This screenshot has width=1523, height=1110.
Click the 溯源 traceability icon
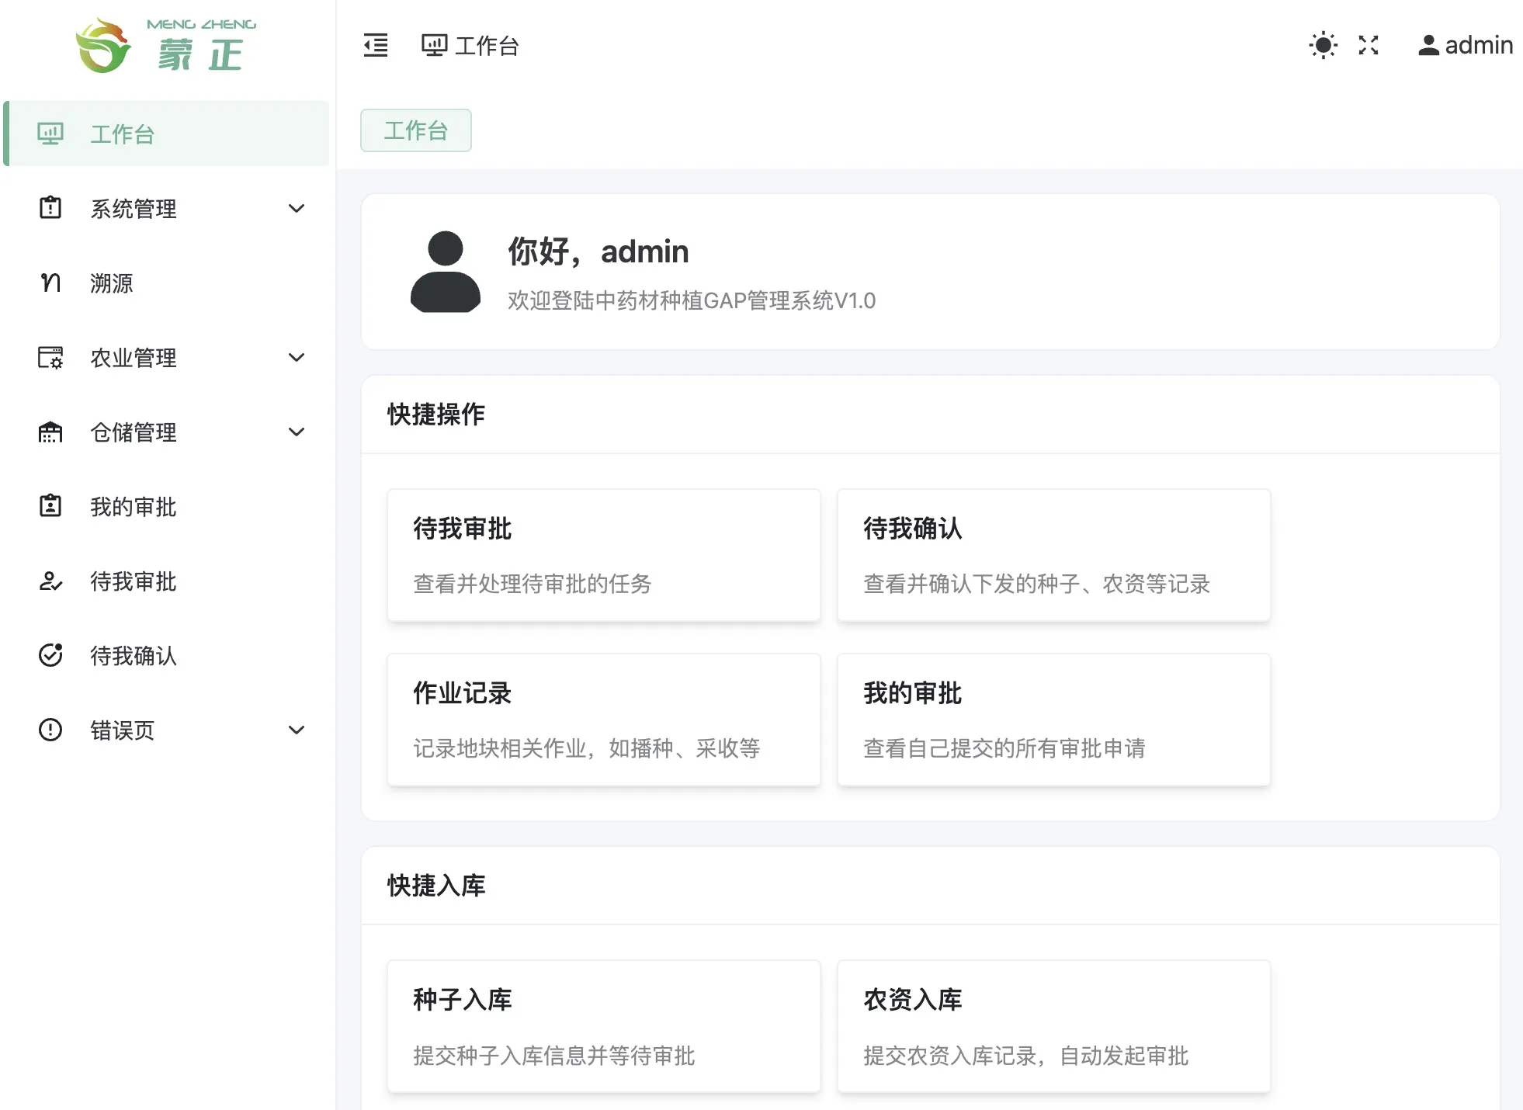coord(50,283)
